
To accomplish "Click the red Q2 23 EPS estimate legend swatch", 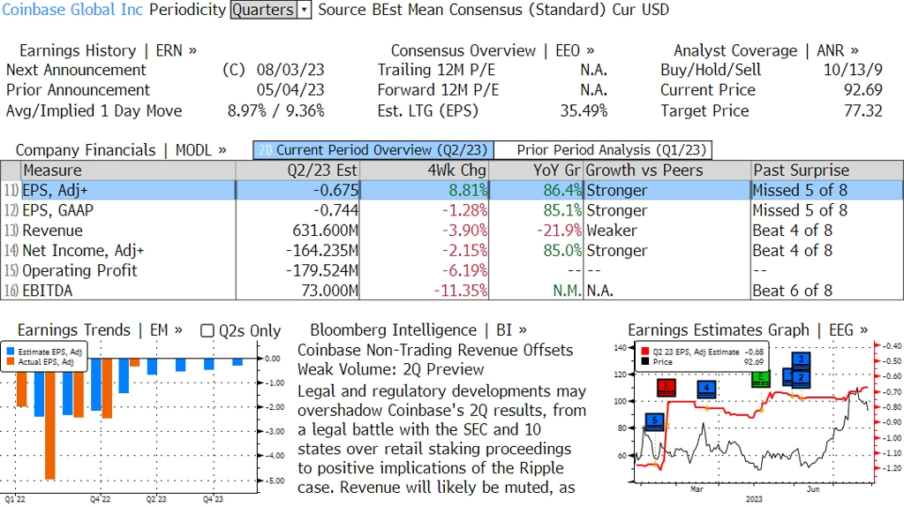I will coord(644,352).
